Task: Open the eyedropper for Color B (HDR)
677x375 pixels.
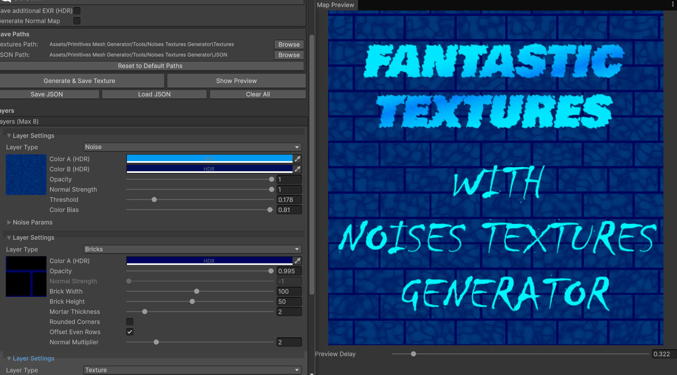Action: (x=298, y=169)
